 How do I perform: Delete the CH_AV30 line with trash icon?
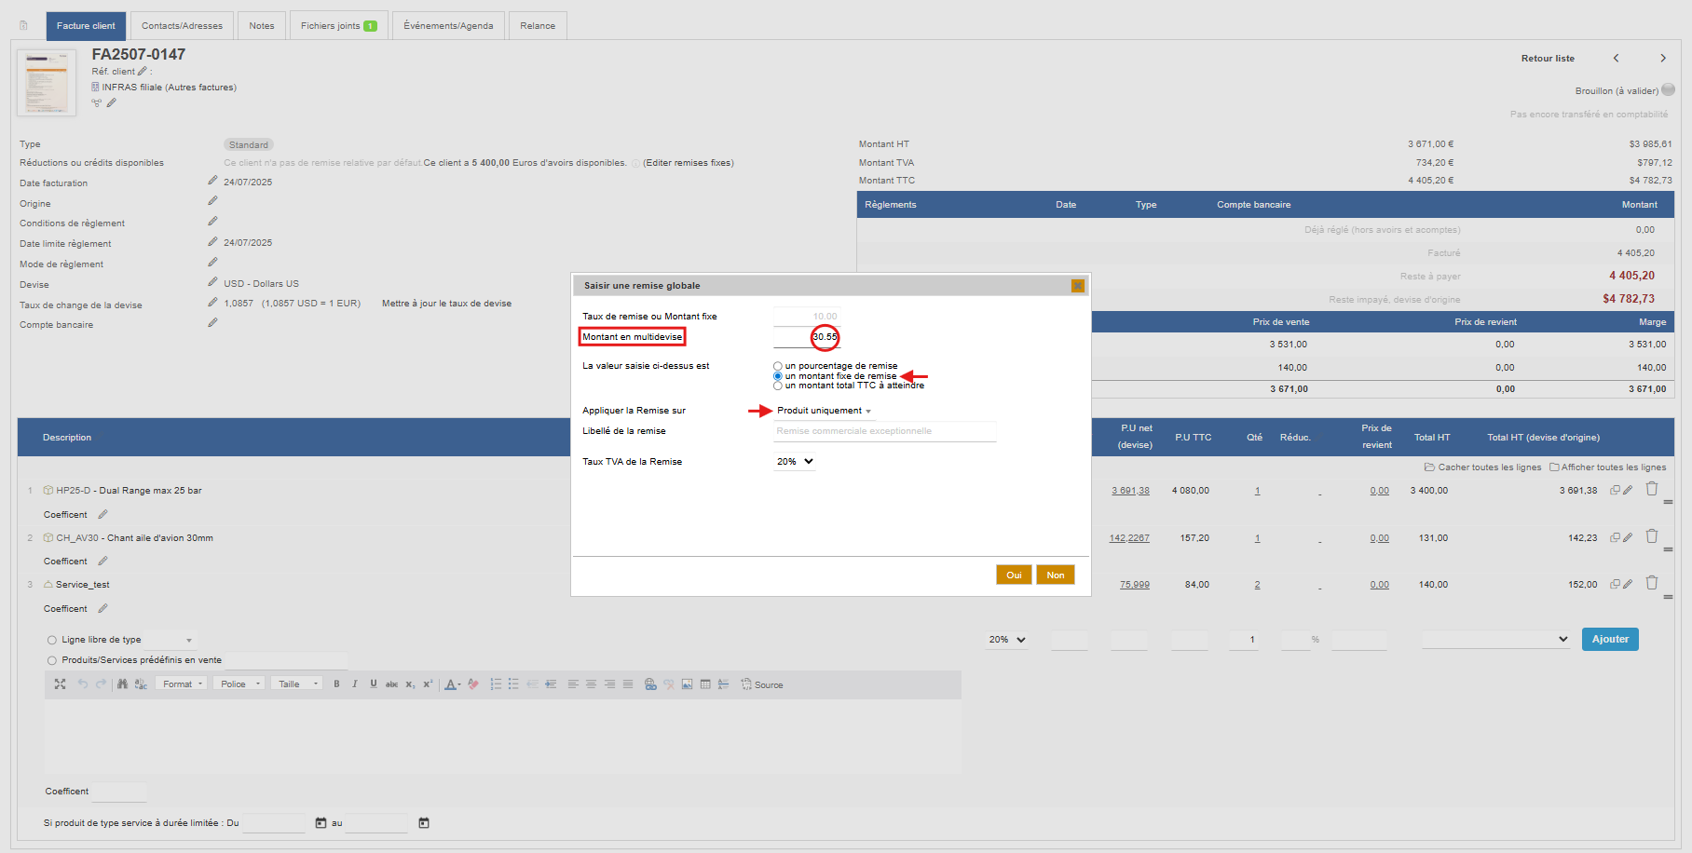click(1652, 536)
